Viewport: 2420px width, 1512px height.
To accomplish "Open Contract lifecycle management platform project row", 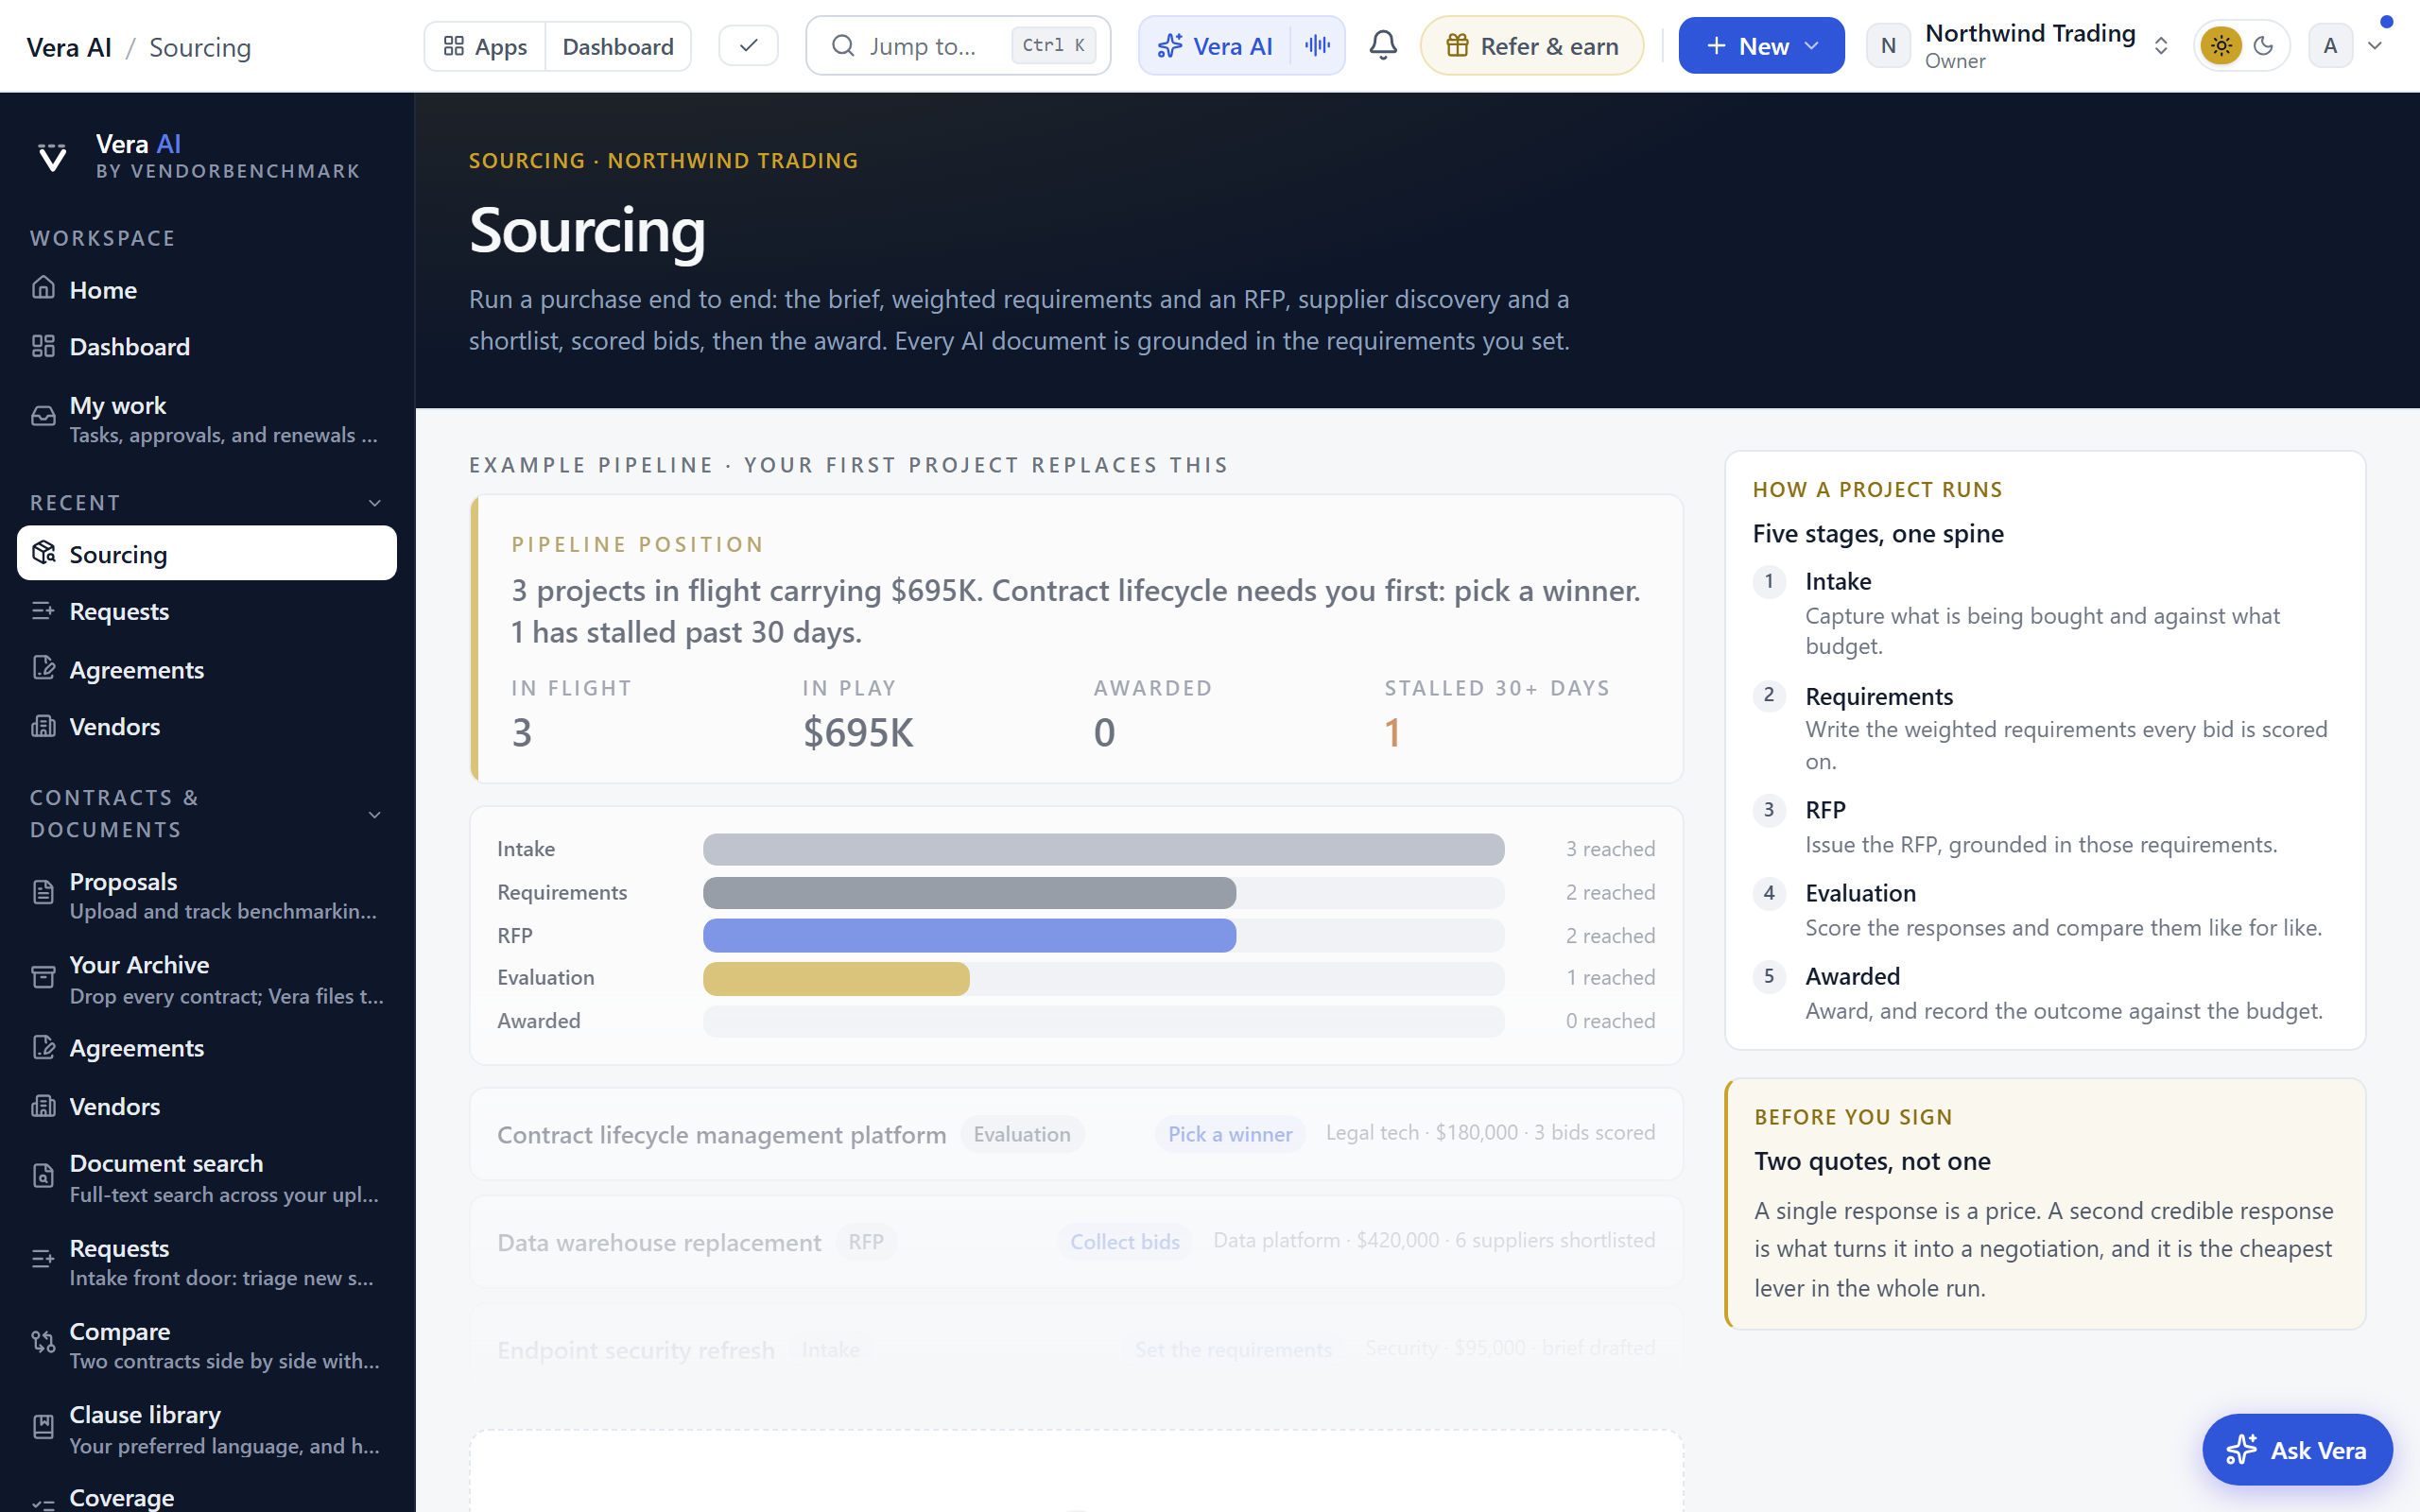I will coord(1076,1134).
